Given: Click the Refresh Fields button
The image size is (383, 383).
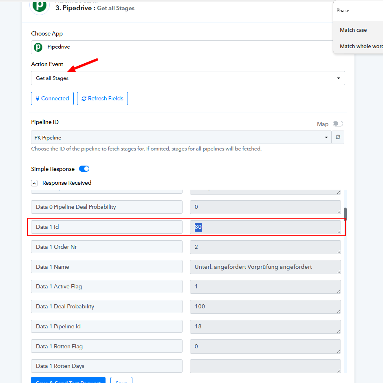Looking at the screenshot, I should tap(102, 99).
